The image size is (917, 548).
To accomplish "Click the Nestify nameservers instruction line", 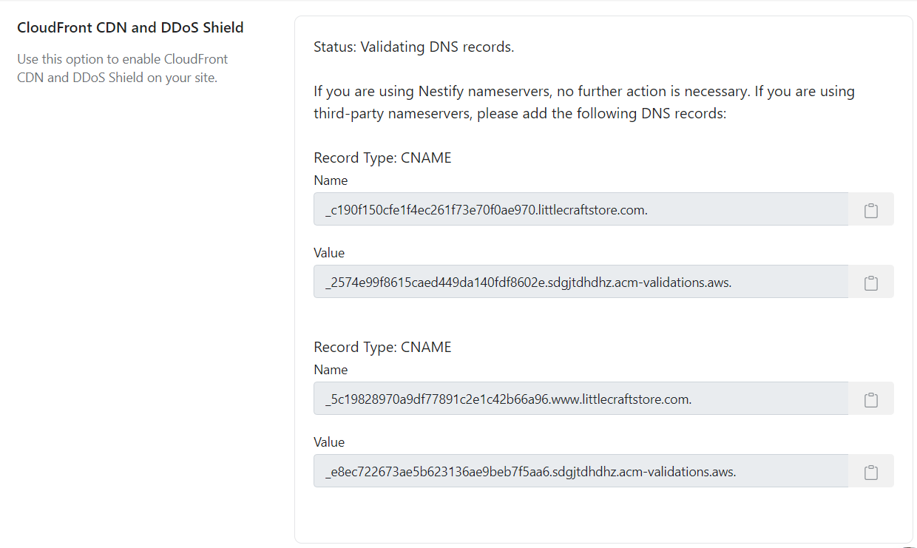I will (x=584, y=92).
